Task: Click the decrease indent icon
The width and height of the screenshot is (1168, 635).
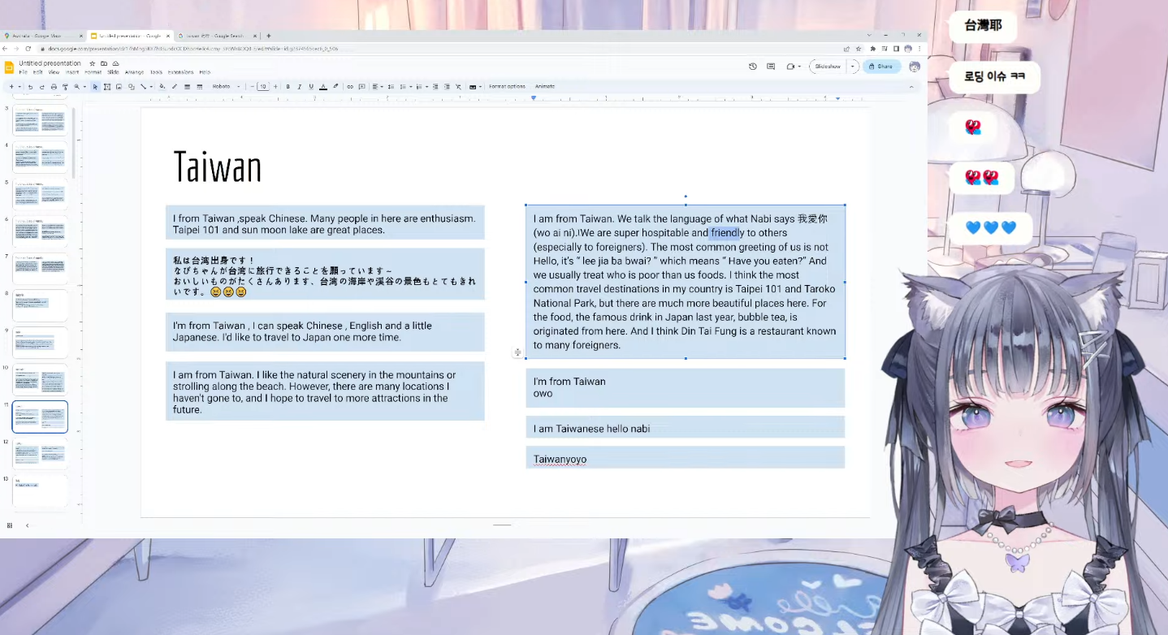Action: pyautogui.click(x=435, y=86)
